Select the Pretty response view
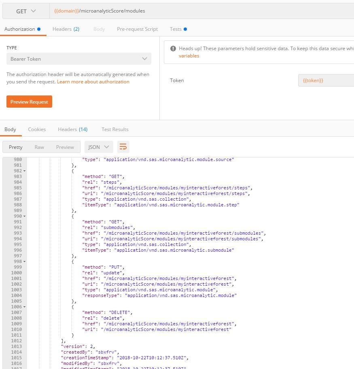Image resolution: width=354 pixels, height=369 pixels. coord(16,147)
